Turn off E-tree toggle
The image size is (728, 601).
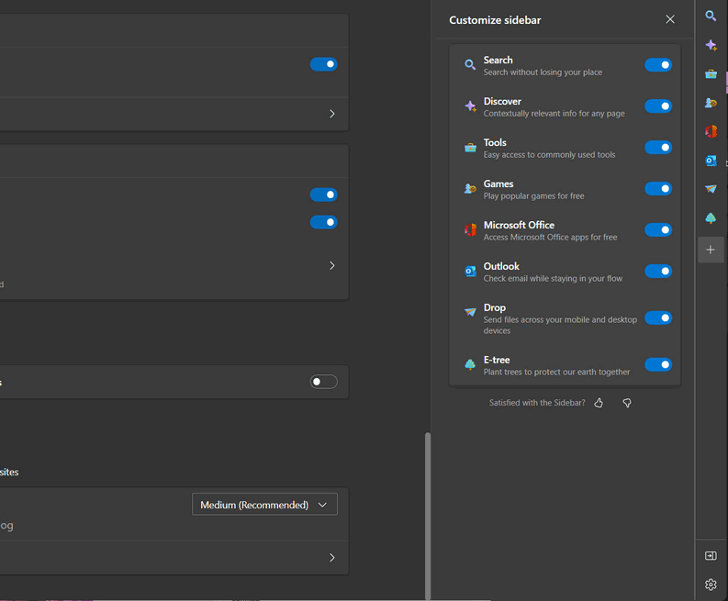click(658, 365)
